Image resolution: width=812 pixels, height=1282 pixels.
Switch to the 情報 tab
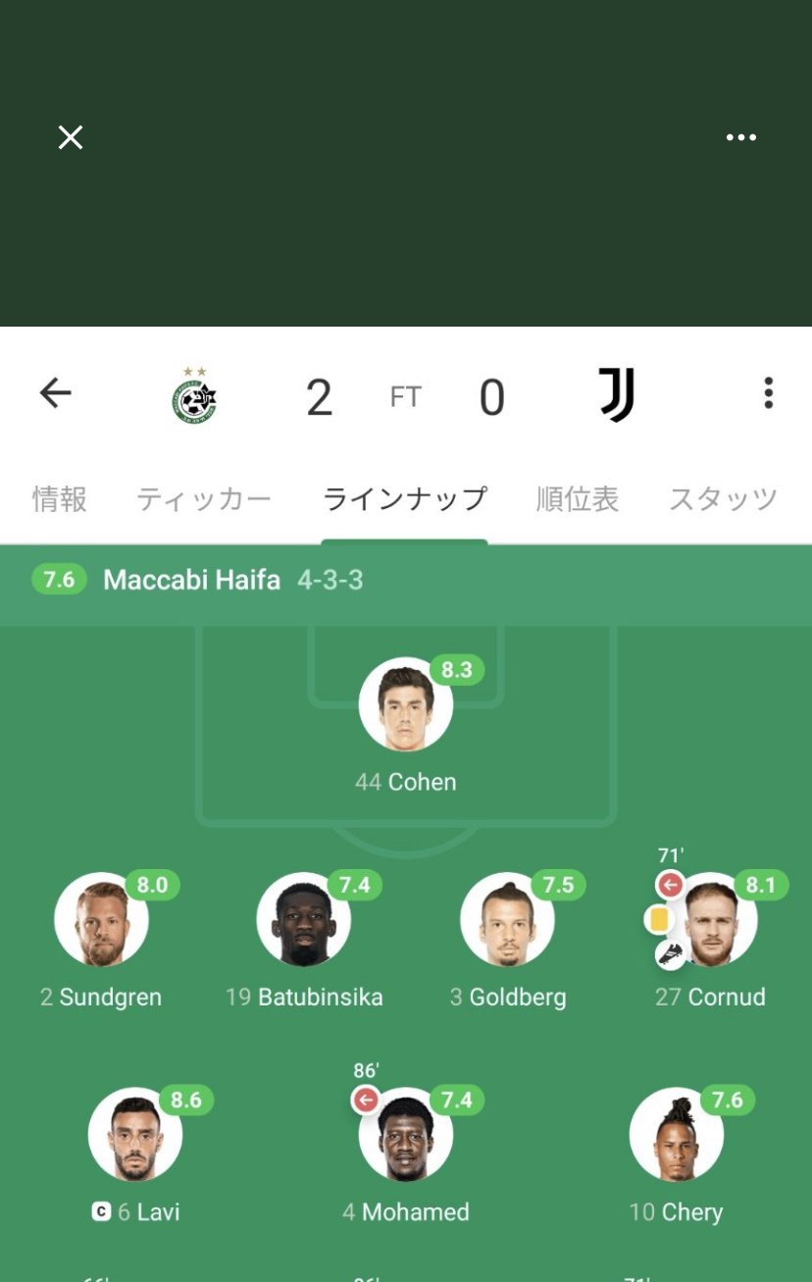(60, 499)
